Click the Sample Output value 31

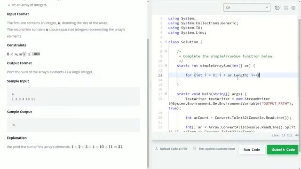14,125
